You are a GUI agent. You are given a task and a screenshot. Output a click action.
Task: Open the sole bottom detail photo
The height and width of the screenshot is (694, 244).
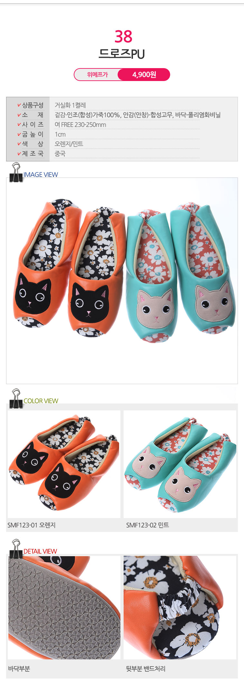click(64, 607)
